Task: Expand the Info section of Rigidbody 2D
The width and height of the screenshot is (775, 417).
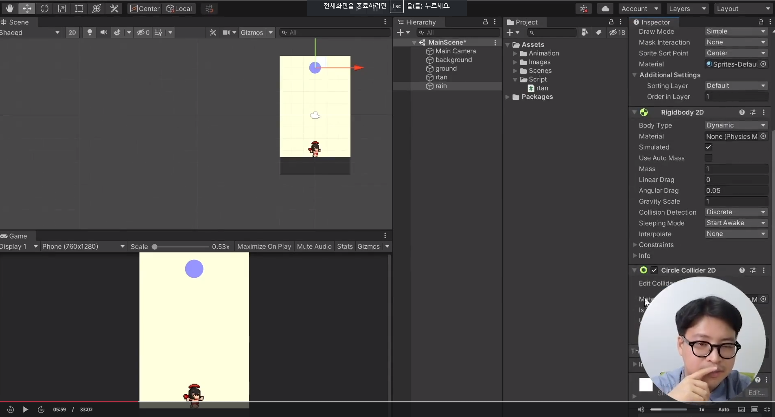Action: click(x=635, y=256)
